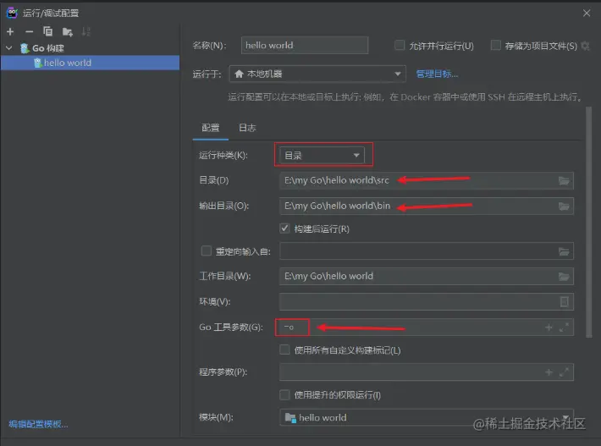Image resolution: width=601 pixels, height=446 pixels.
Task: Sort configurations alphabetically icon
Action: coord(85,32)
